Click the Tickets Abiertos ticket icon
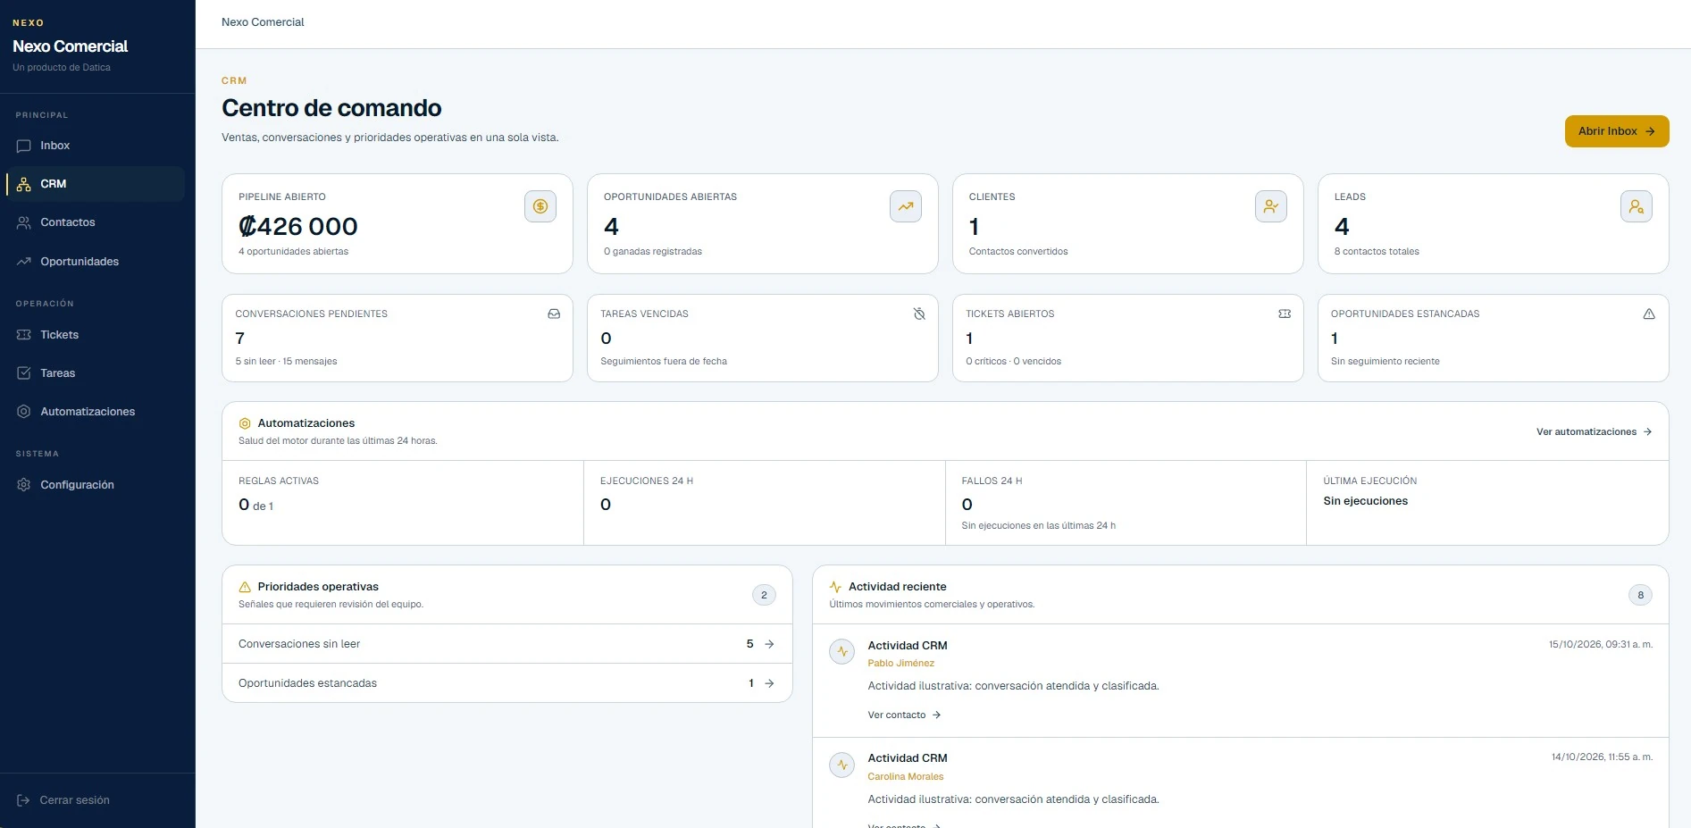 [1285, 314]
